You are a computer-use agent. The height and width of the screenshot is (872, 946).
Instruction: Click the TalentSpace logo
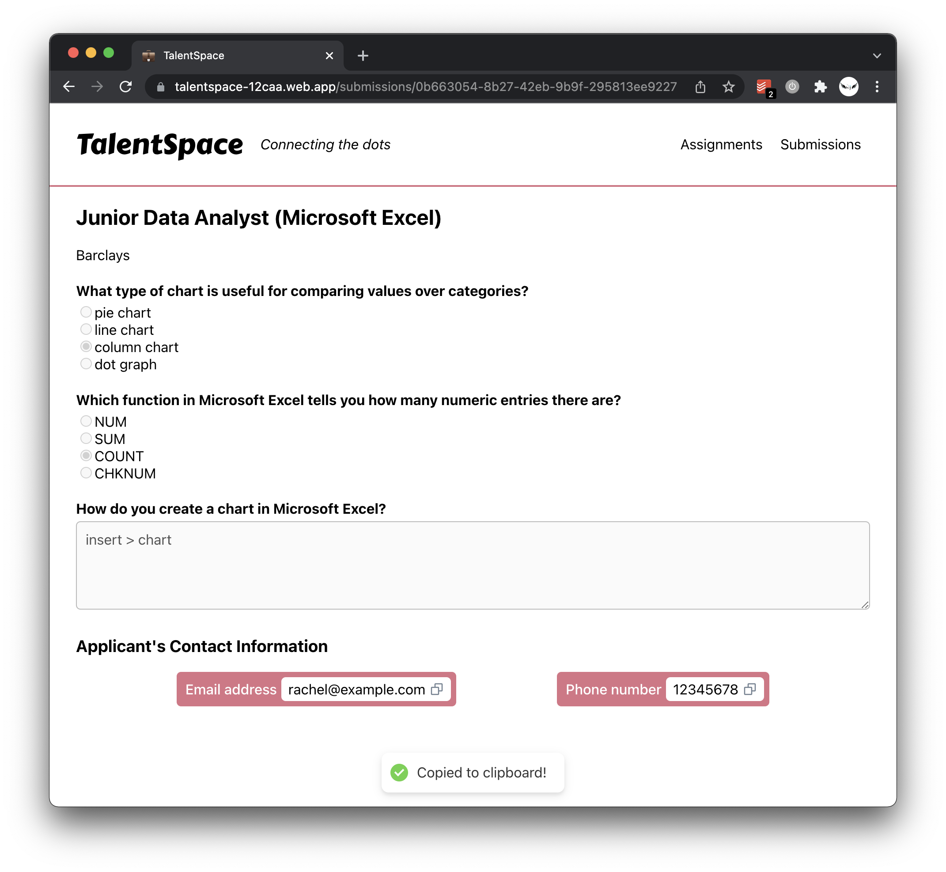coord(160,144)
